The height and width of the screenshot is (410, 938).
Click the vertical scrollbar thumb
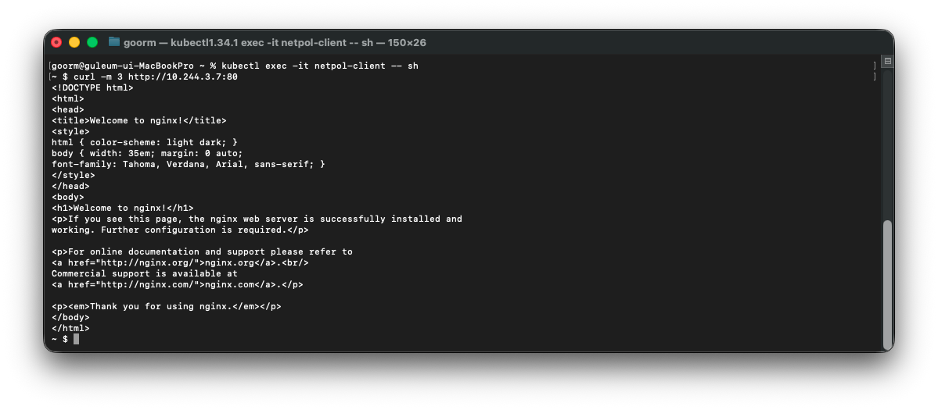[x=888, y=285]
